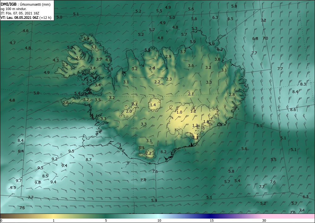The height and width of the screenshot is (223, 315).
Task: Click the tick label 30 on color scale
Action: 264,220
